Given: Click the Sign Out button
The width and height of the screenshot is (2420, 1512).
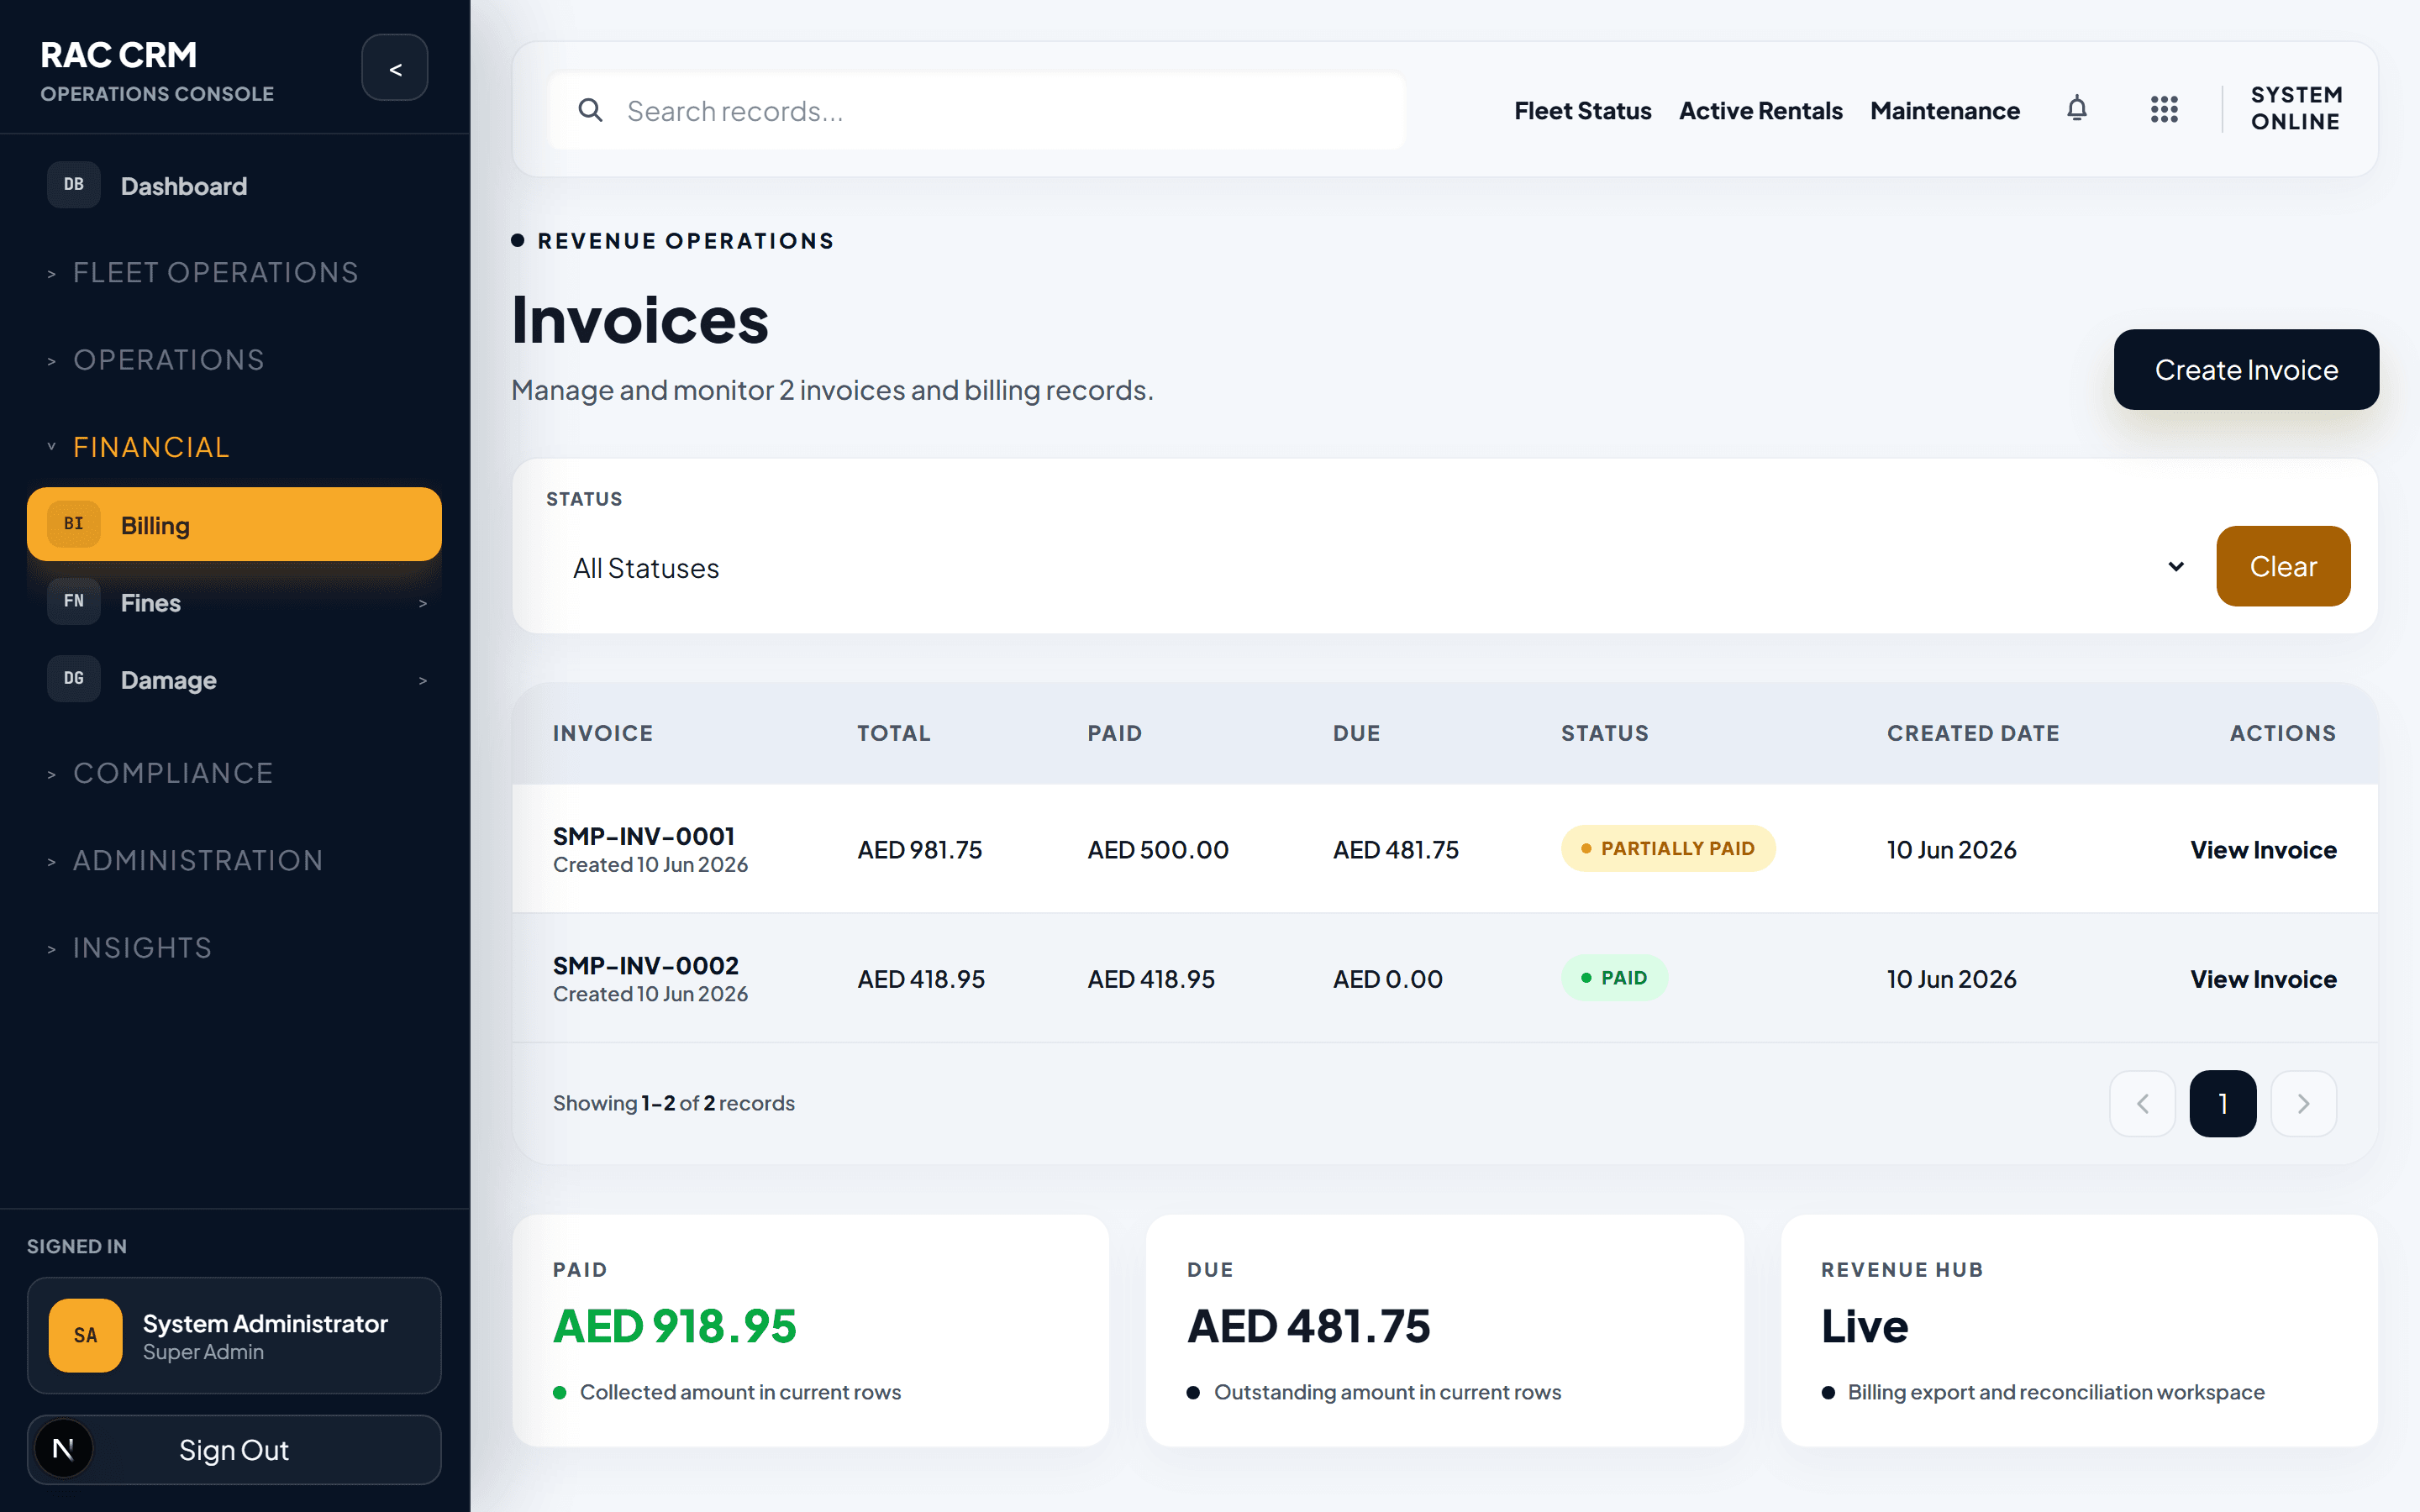Looking at the screenshot, I should (234, 1449).
